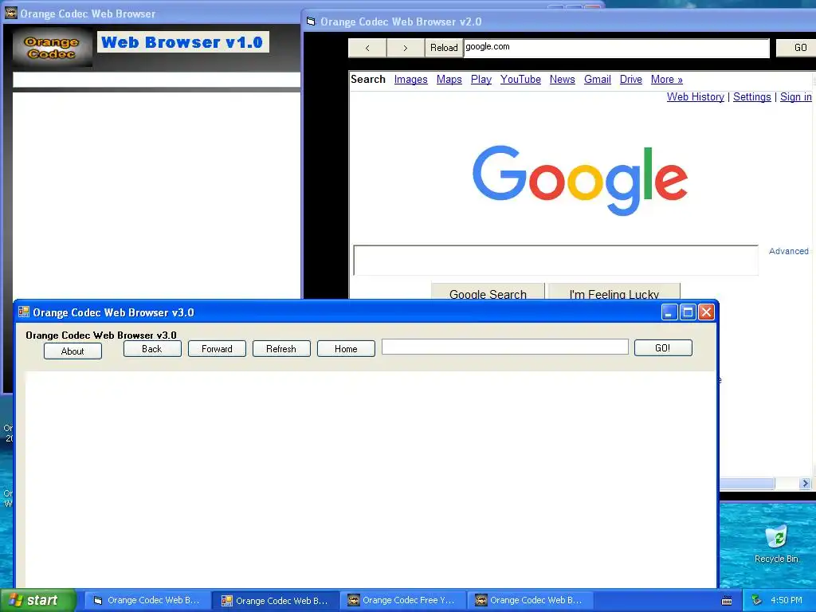The height and width of the screenshot is (612, 816).
Task: Open the Windows start menu
Action: [37, 600]
